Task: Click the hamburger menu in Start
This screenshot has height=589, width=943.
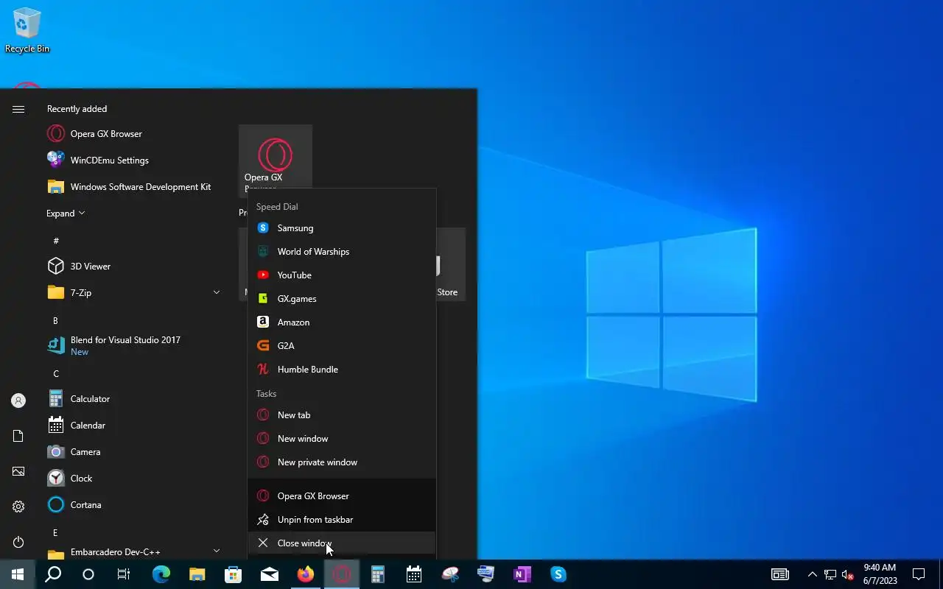Action: tap(18, 109)
